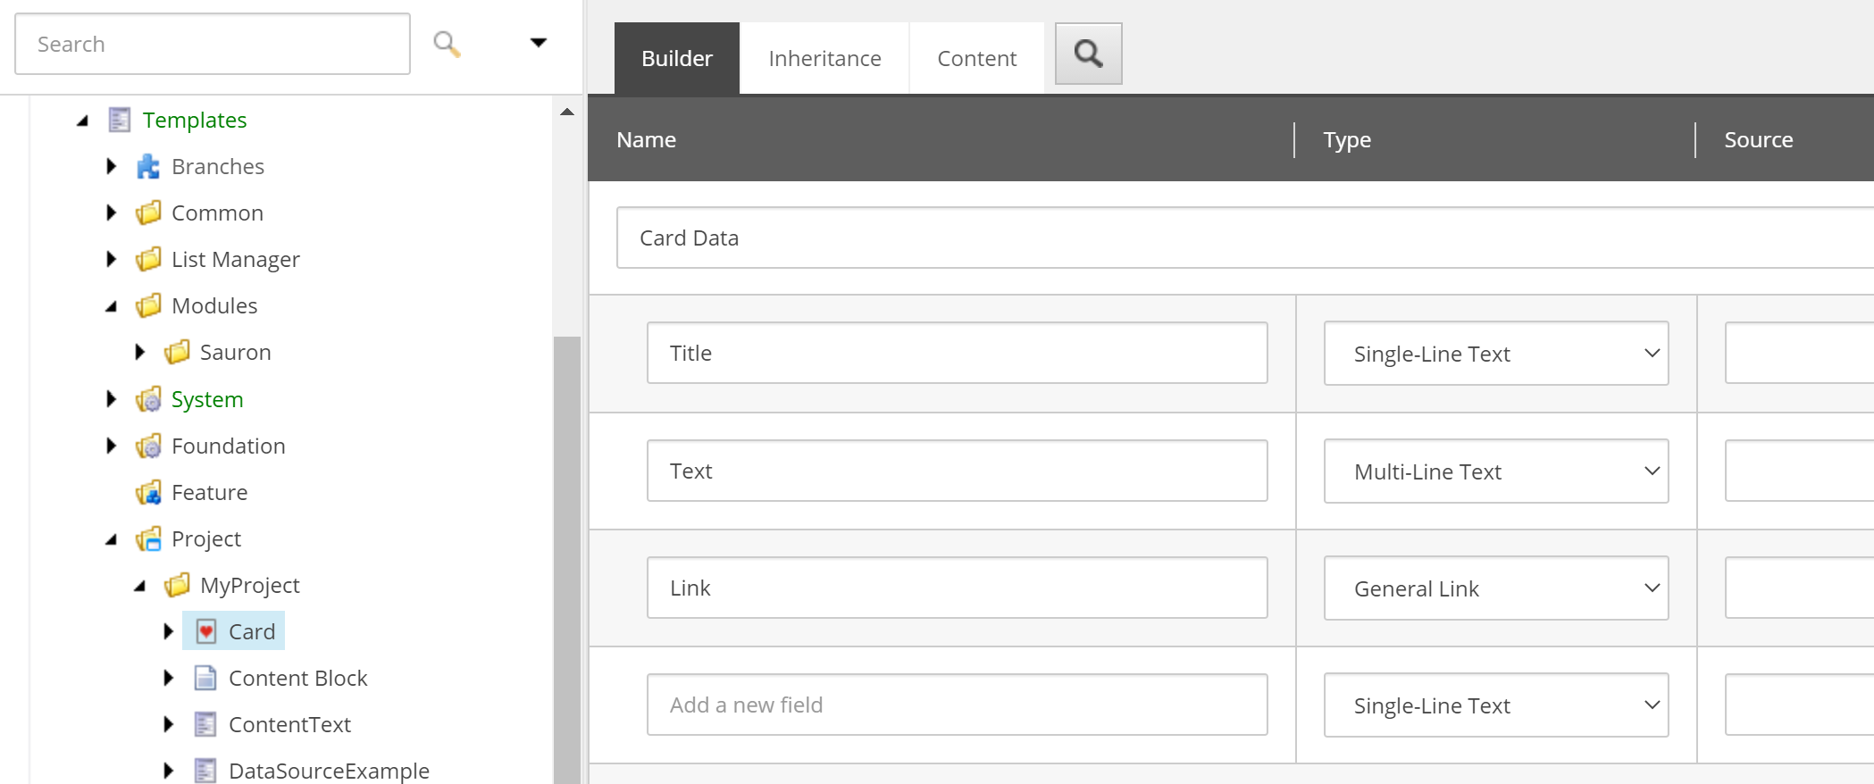
Task: Click the Search input field
Action: coord(213,44)
